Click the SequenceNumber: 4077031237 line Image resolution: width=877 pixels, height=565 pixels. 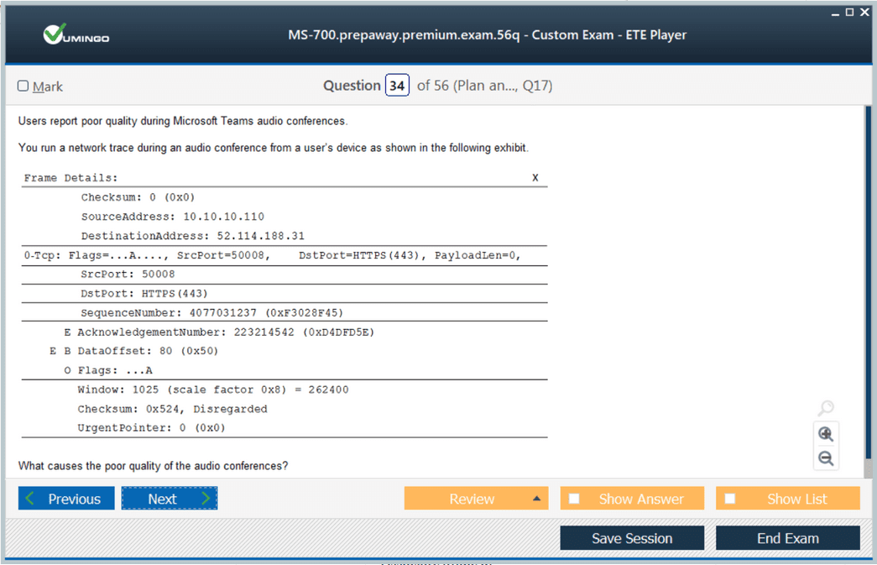(x=211, y=312)
